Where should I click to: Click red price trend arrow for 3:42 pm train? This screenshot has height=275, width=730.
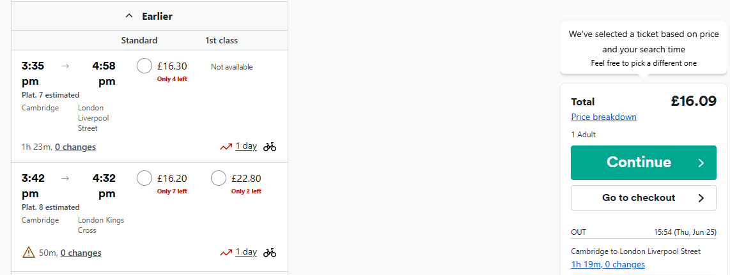point(226,253)
